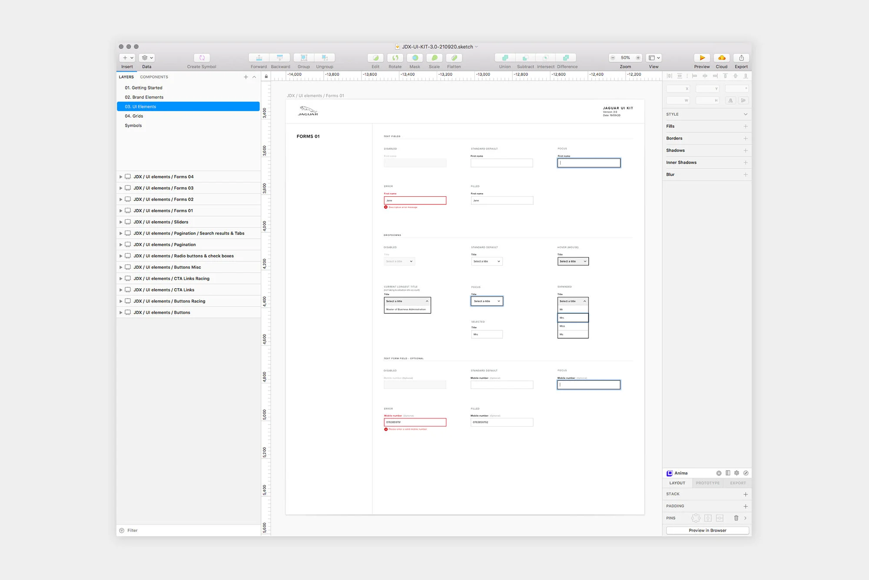This screenshot has width=869, height=580.
Task: Expand the Sliders artboard layer
Action: pyautogui.click(x=121, y=222)
